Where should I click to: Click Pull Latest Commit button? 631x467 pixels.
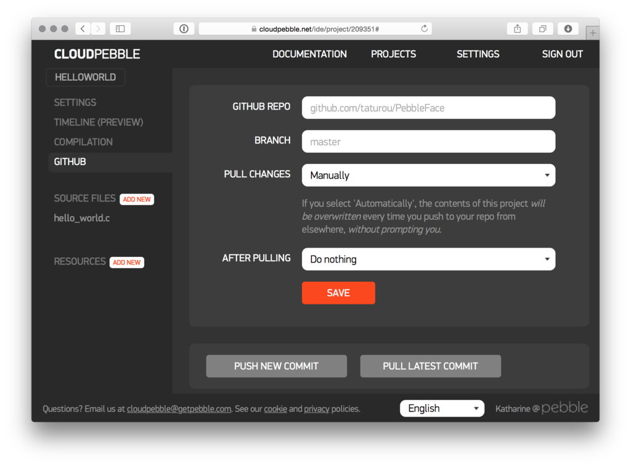coord(431,366)
